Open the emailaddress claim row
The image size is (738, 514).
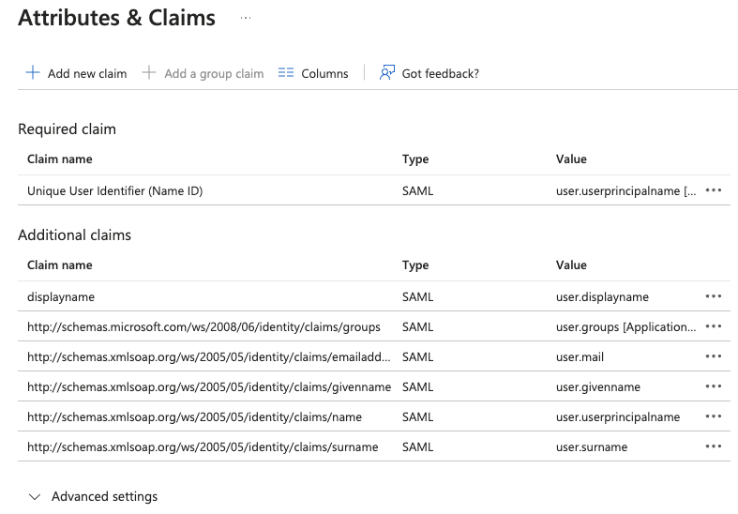click(x=209, y=356)
